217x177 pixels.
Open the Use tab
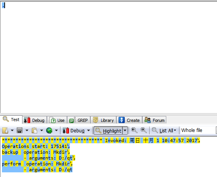click(57, 120)
